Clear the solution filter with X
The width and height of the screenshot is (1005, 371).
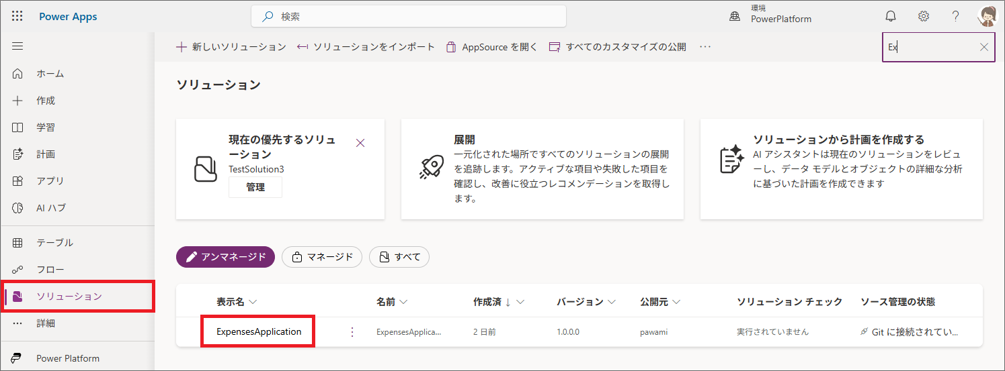(984, 47)
